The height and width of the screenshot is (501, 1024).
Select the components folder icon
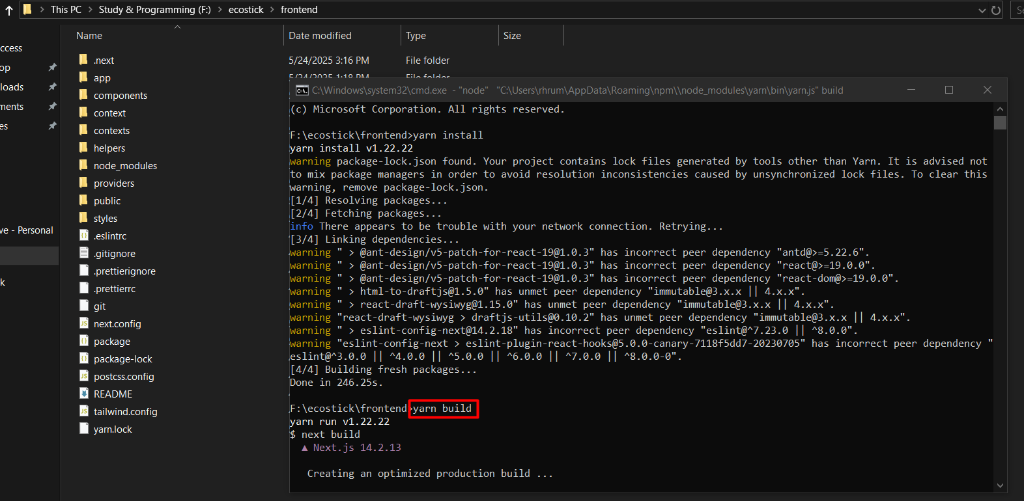point(83,95)
